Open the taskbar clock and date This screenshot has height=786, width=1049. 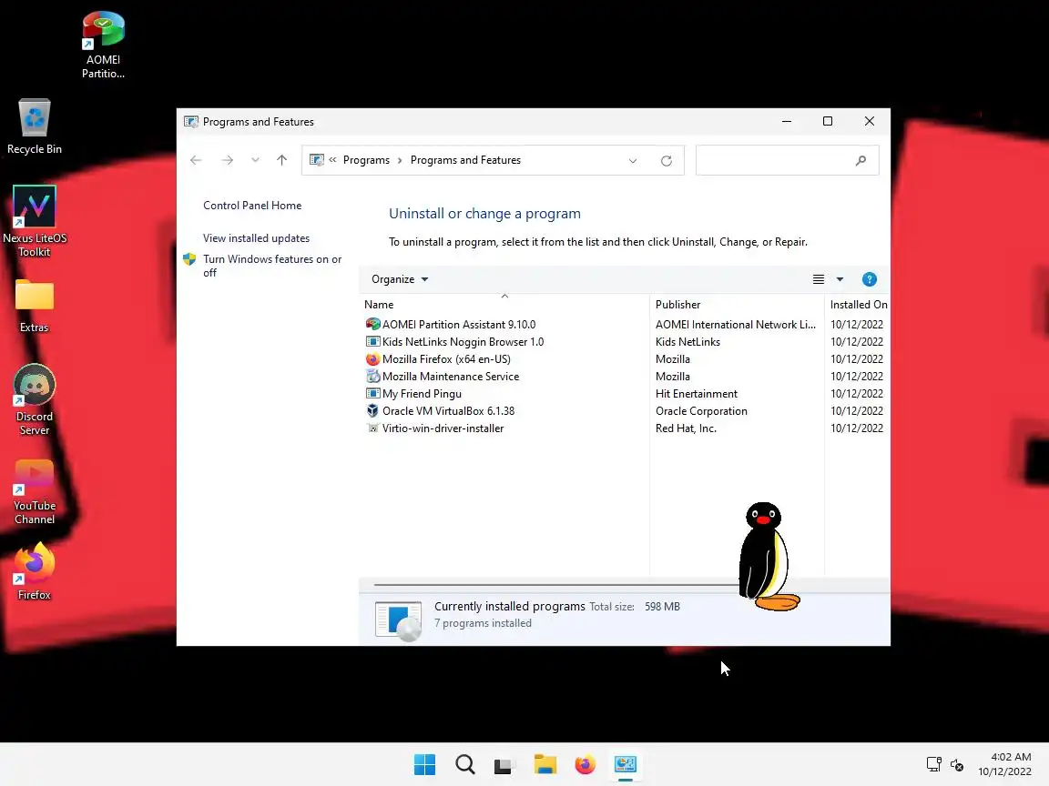(x=1005, y=764)
